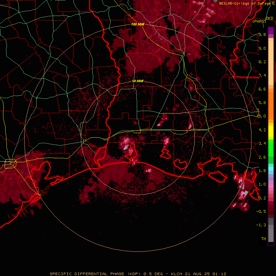The height and width of the screenshot is (276, 276).
Task: Click the 100 NMI range ring label
Action: coord(138,24)
